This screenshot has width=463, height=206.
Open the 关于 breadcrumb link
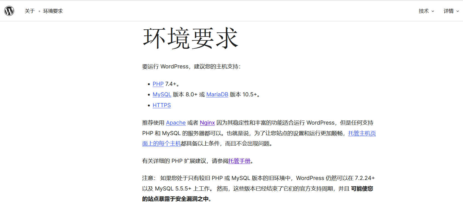click(30, 11)
